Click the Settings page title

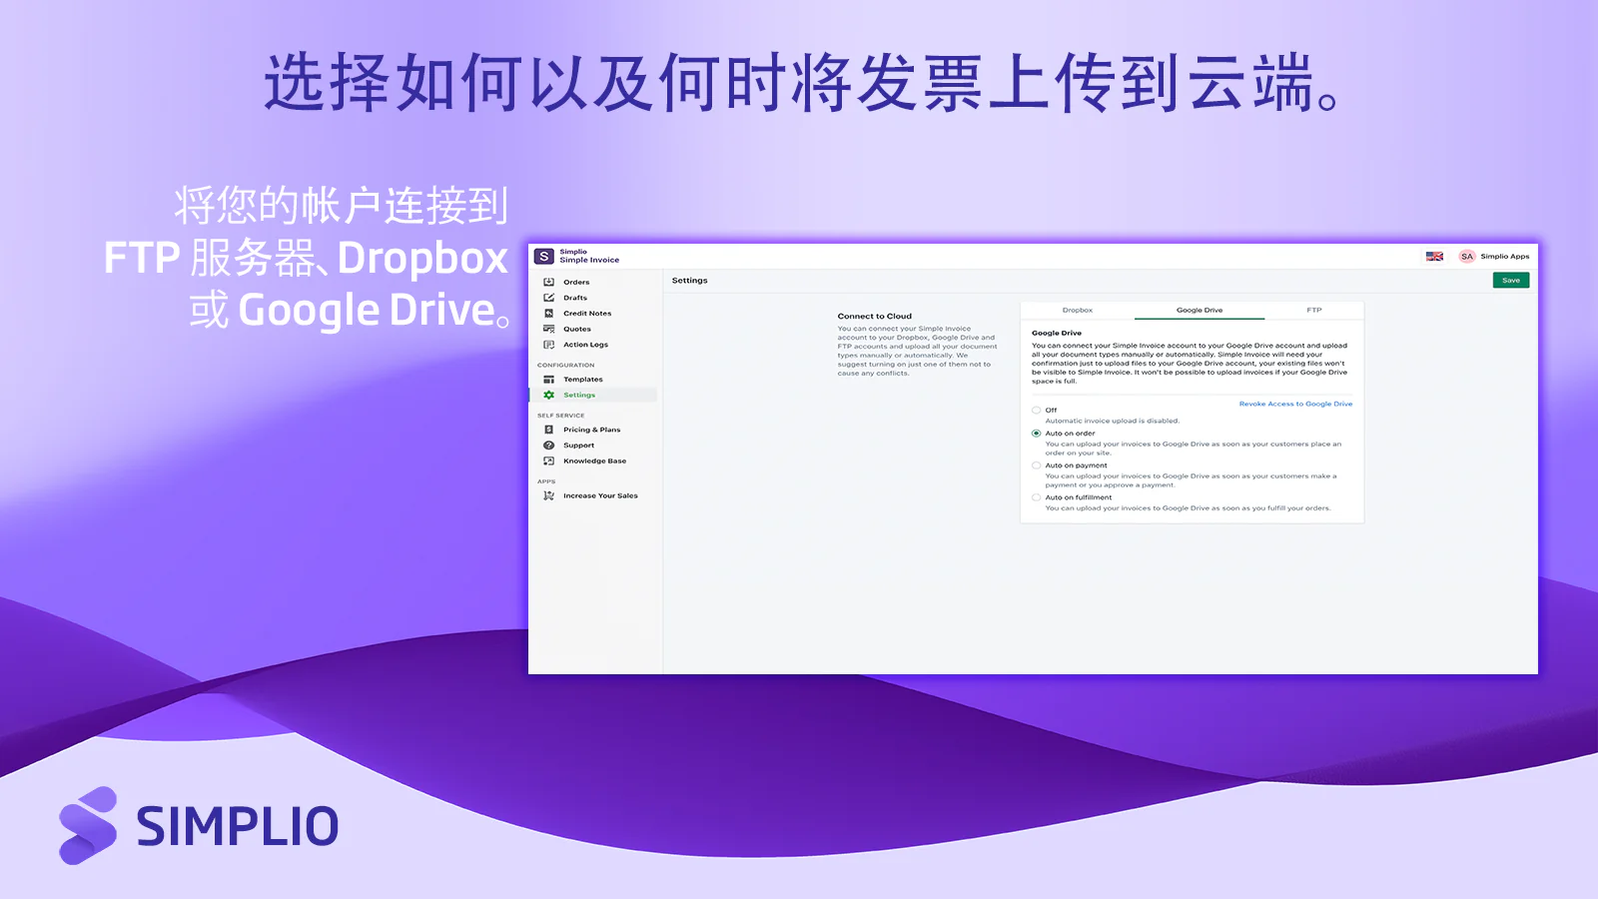tap(690, 281)
